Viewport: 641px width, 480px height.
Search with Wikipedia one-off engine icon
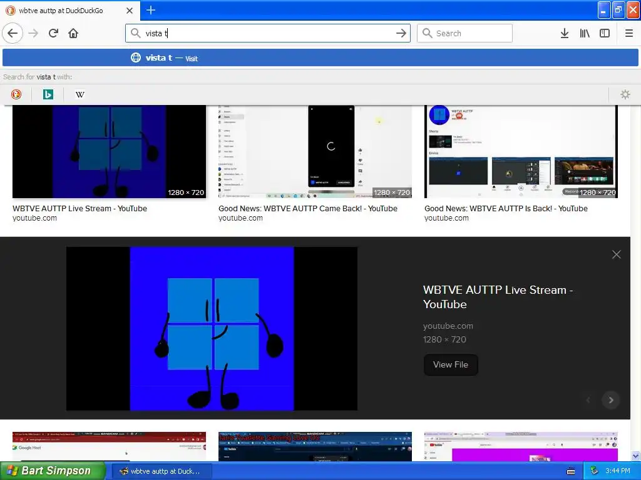(x=80, y=94)
